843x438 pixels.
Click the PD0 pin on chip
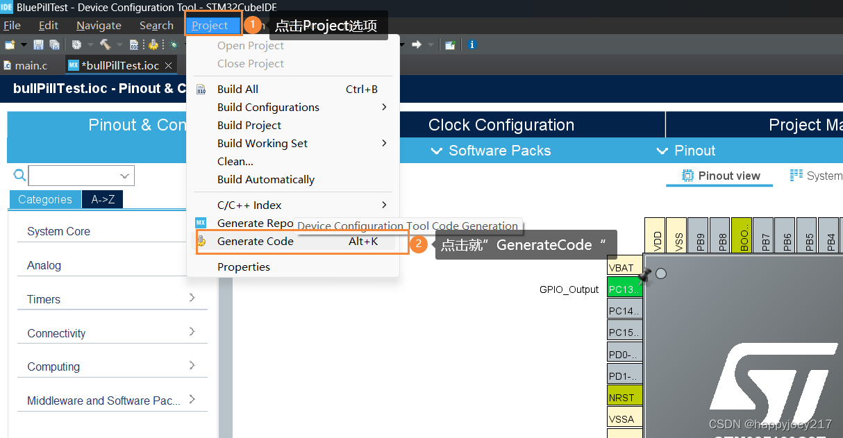pyautogui.click(x=625, y=354)
